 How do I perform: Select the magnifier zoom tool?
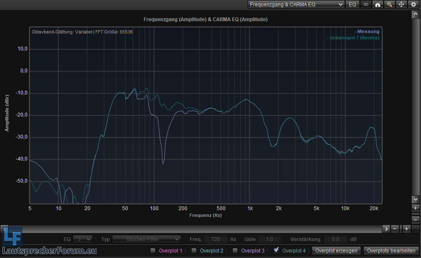pos(389,5)
